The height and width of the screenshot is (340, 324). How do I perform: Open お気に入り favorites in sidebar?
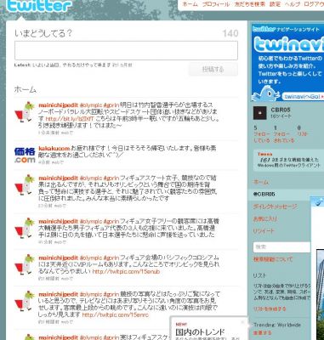pyautogui.click(x=265, y=218)
